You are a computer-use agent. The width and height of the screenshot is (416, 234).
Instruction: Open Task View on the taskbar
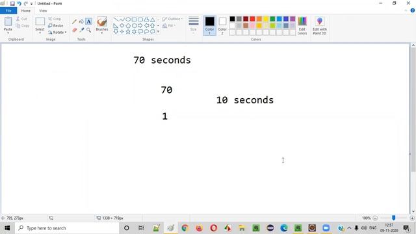coord(141,228)
